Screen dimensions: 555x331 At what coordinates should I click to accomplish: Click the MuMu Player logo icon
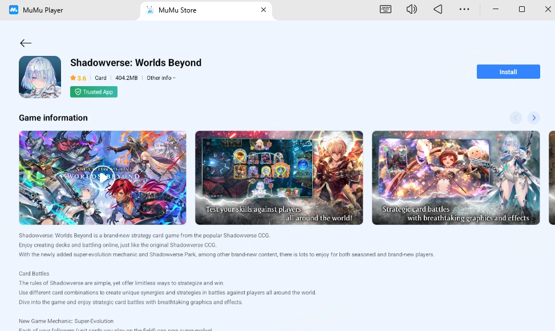coord(14,10)
